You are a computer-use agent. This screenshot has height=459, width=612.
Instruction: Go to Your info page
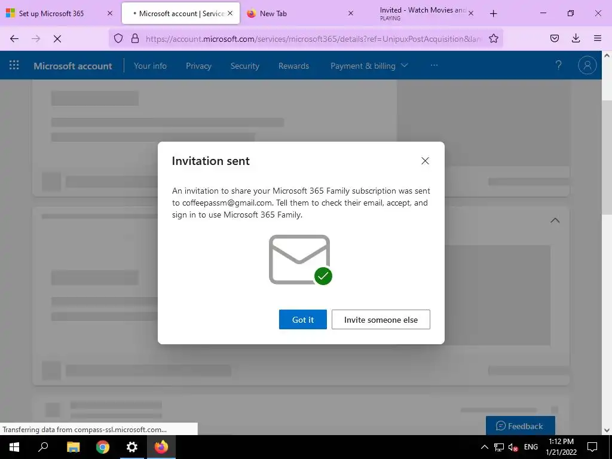[x=150, y=66]
